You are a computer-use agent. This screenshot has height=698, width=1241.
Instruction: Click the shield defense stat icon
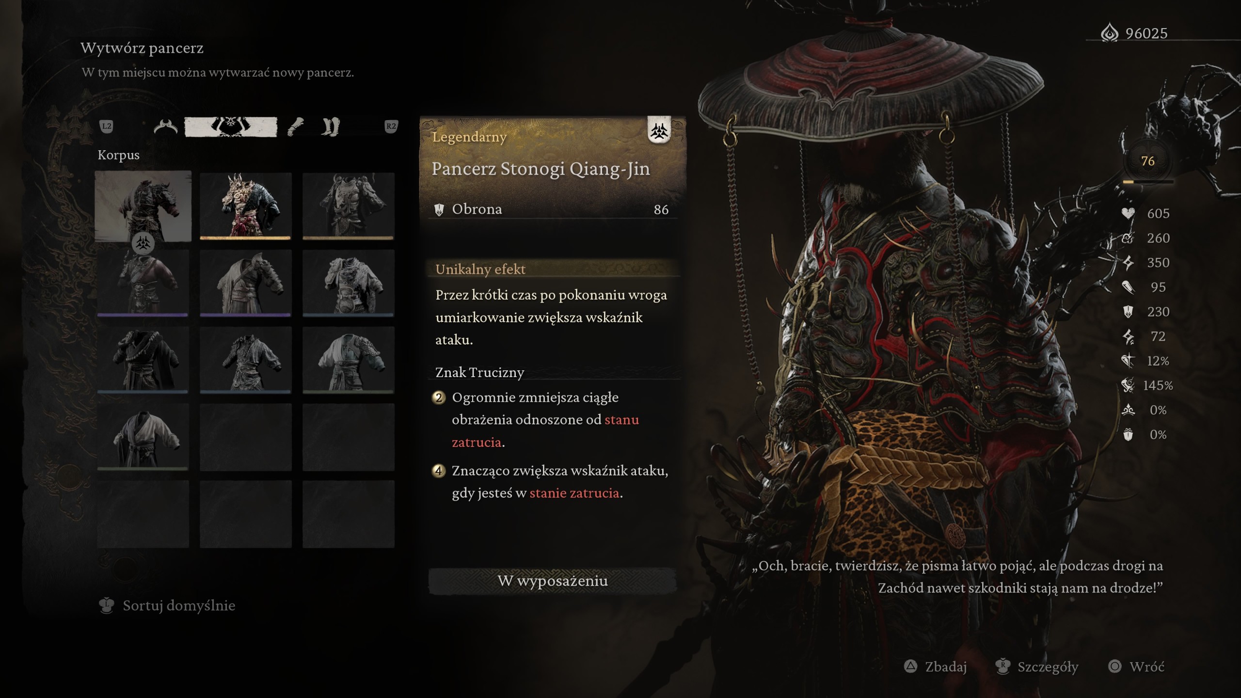click(x=1128, y=312)
